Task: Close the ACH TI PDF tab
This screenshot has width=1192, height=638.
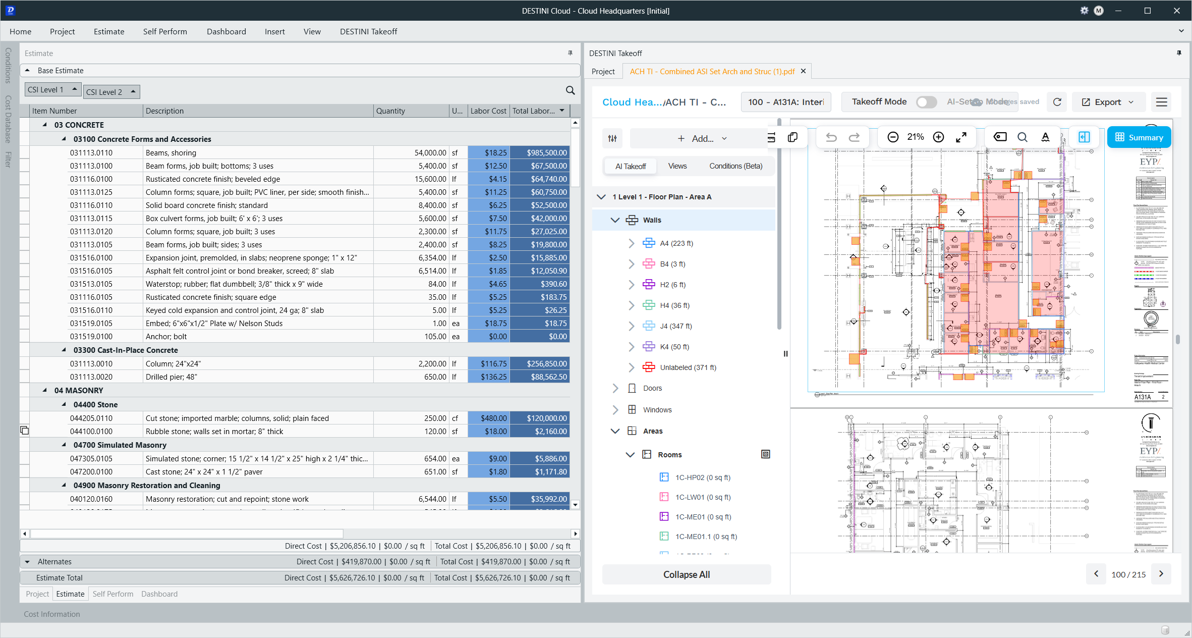Action: 804,71
